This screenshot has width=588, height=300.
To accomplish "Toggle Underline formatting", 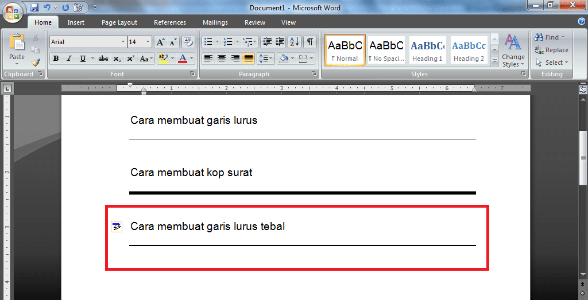I will 83,59.
